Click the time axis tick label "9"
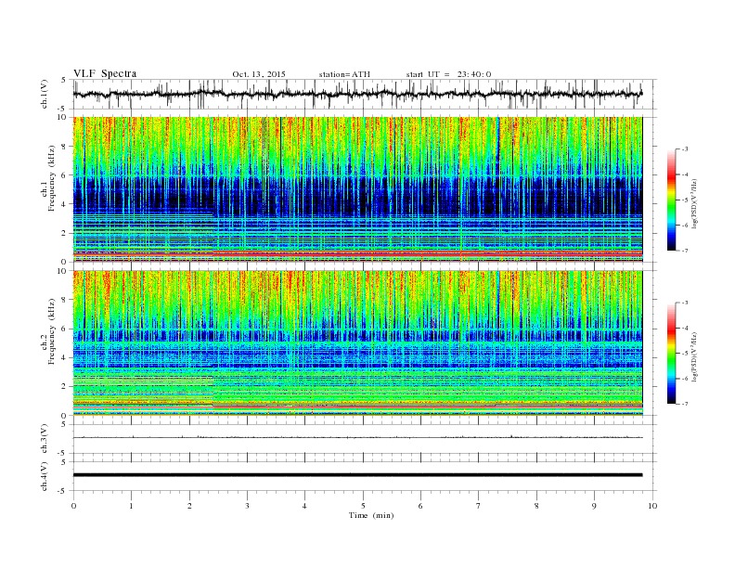Image resolution: width=735 pixels, height=568 pixels. pyautogui.click(x=594, y=506)
